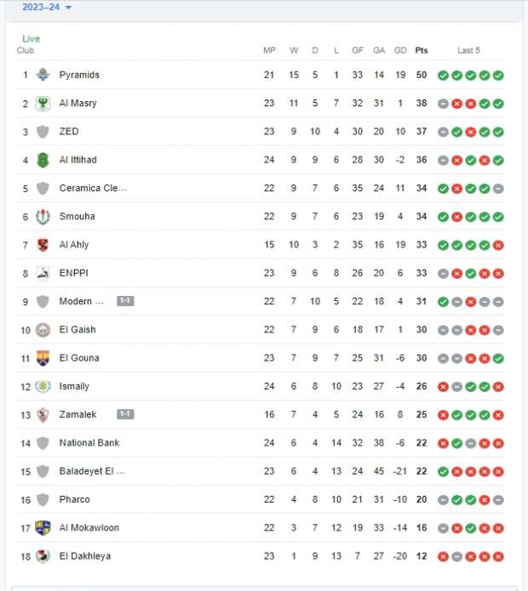Click the Pyramids club crest icon
Screen dimensions: 528x591
43,75
